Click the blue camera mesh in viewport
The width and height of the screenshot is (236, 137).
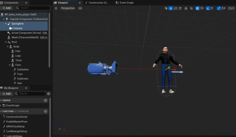103,68
